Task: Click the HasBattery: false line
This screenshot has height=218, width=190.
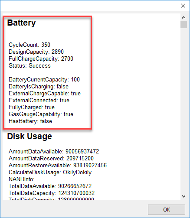Action: point(30,121)
